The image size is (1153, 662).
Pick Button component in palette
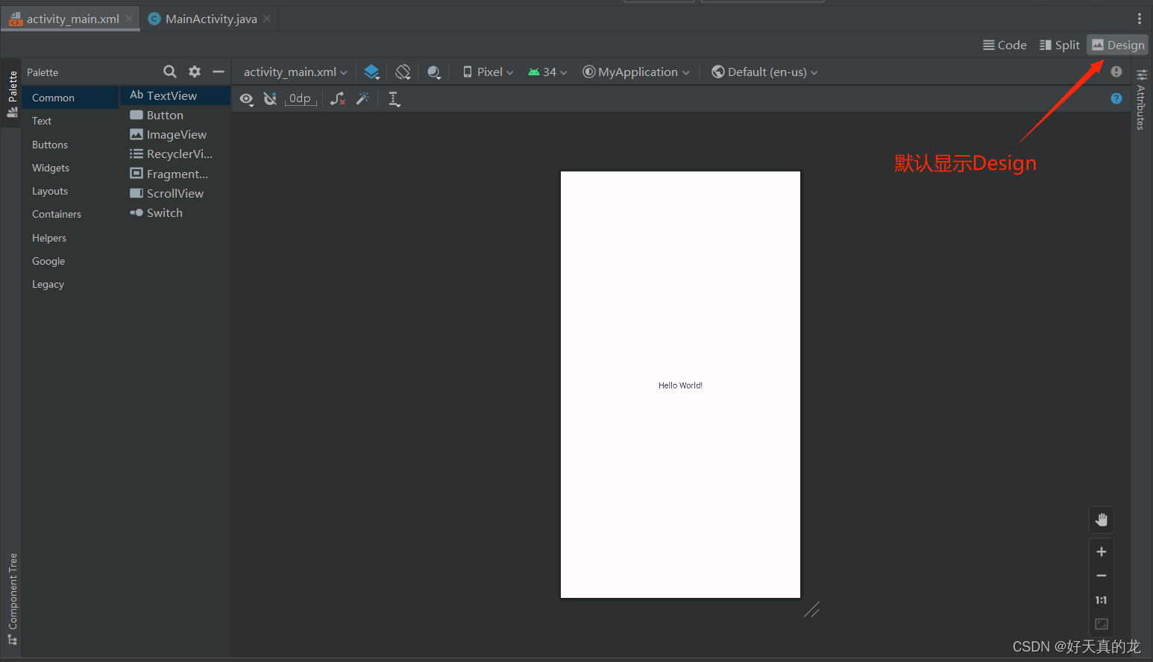175,115
